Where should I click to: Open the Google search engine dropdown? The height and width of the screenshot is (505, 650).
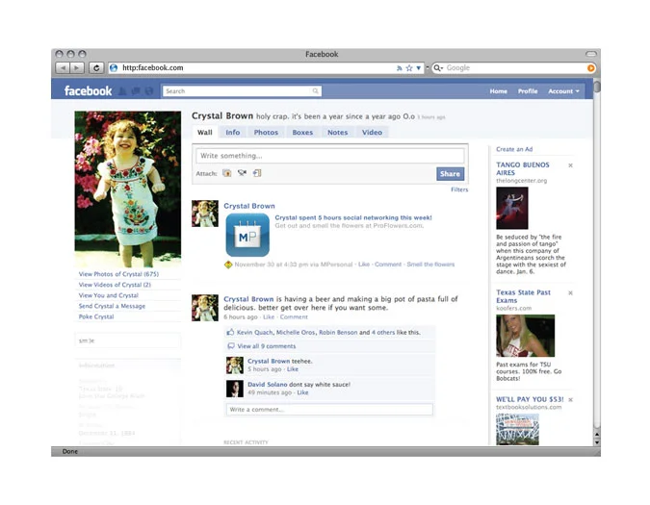coord(438,68)
